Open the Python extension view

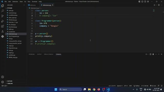3,36
